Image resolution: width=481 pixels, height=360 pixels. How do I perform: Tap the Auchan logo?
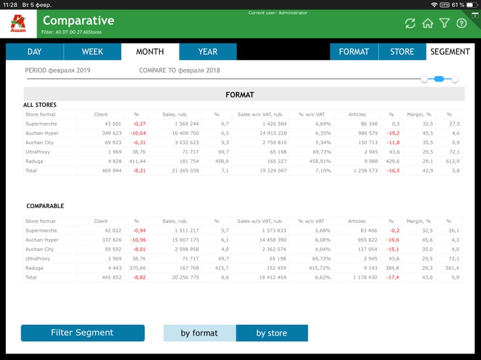(19, 24)
